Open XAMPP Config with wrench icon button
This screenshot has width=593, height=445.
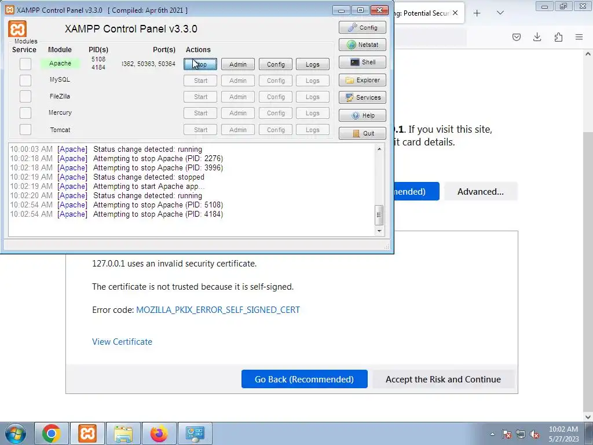pos(363,27)
